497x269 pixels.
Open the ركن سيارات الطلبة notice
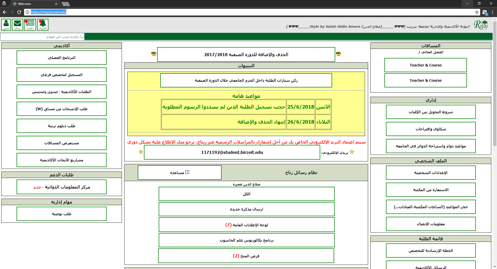point(246,80)
